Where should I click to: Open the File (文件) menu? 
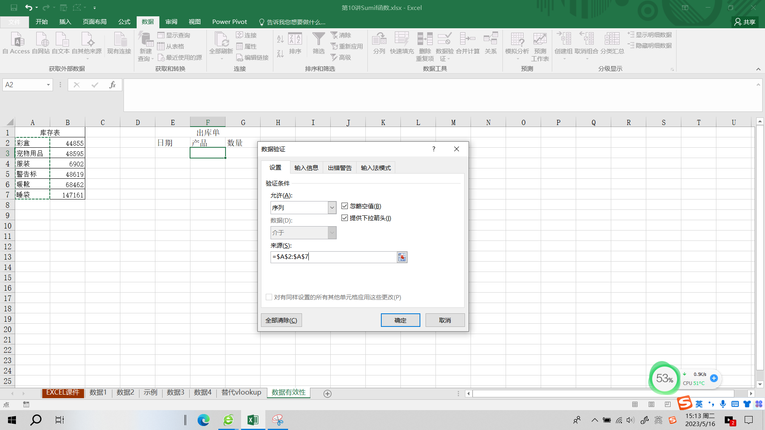click(x=14, y=22)
